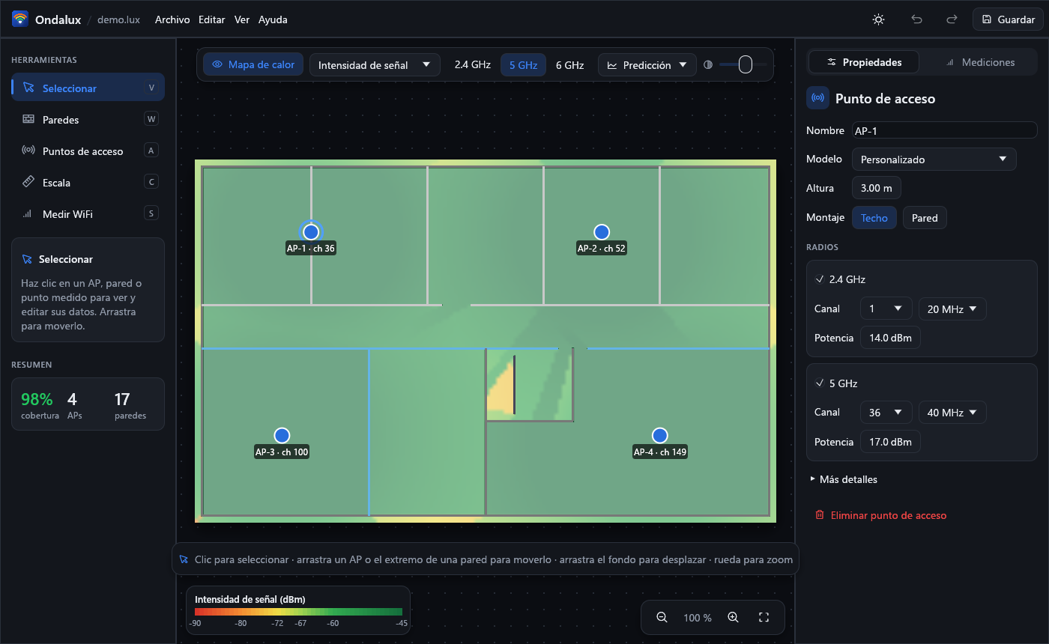
Task: Click the fit-to-screen fullscreen icon
Action: [x=764, y=618]
